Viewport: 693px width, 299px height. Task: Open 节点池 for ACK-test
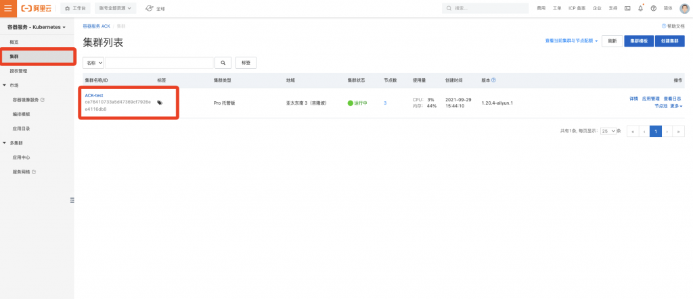pos(661,106)
